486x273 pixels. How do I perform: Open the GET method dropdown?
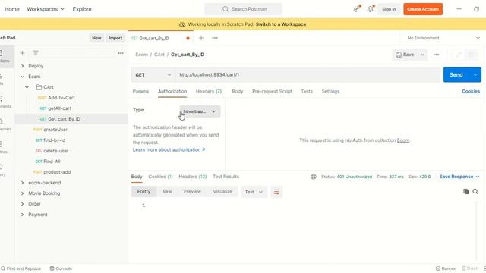pyautogui.click(x=153, y=75)
